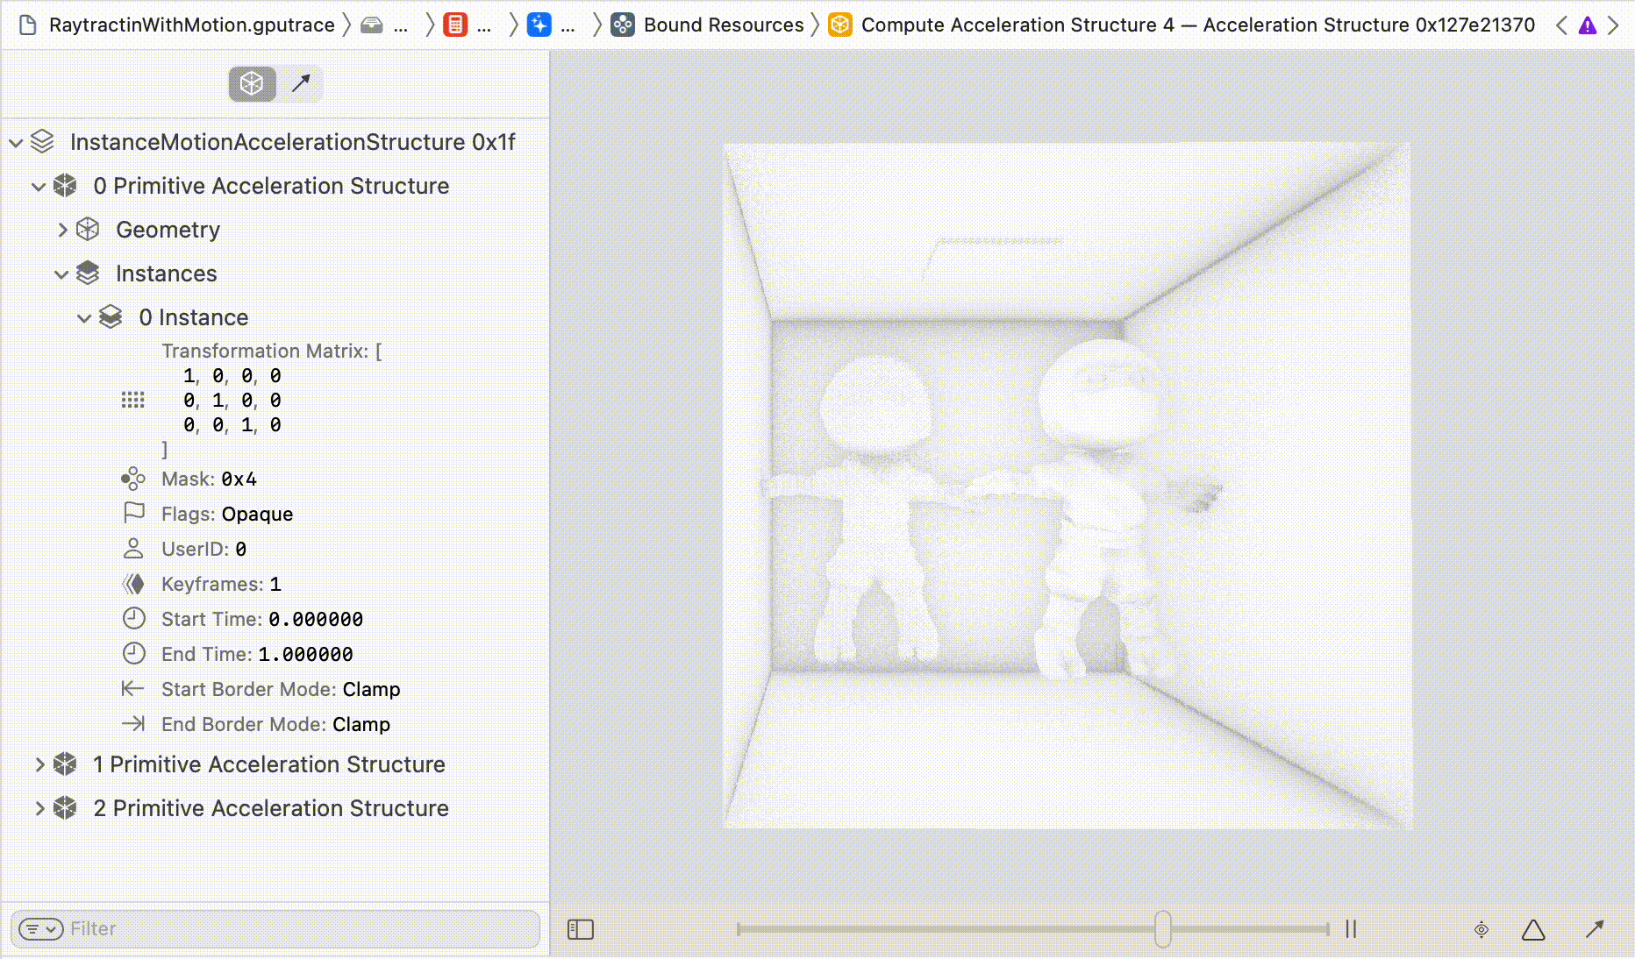Pause the motion playback
The image size is (1635, 959).
pyautogui.click(x=1351, y=929)
